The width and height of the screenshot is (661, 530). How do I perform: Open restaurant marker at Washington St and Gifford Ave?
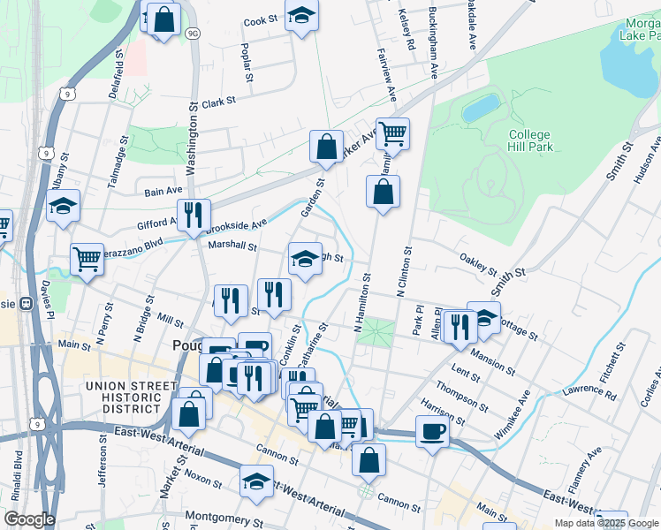tap(194, 216)
